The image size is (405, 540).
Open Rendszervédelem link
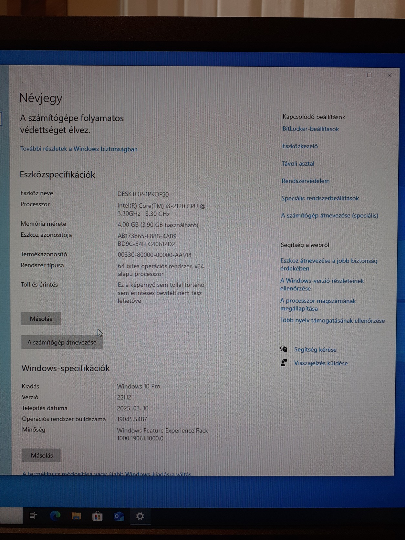(306, 181)
